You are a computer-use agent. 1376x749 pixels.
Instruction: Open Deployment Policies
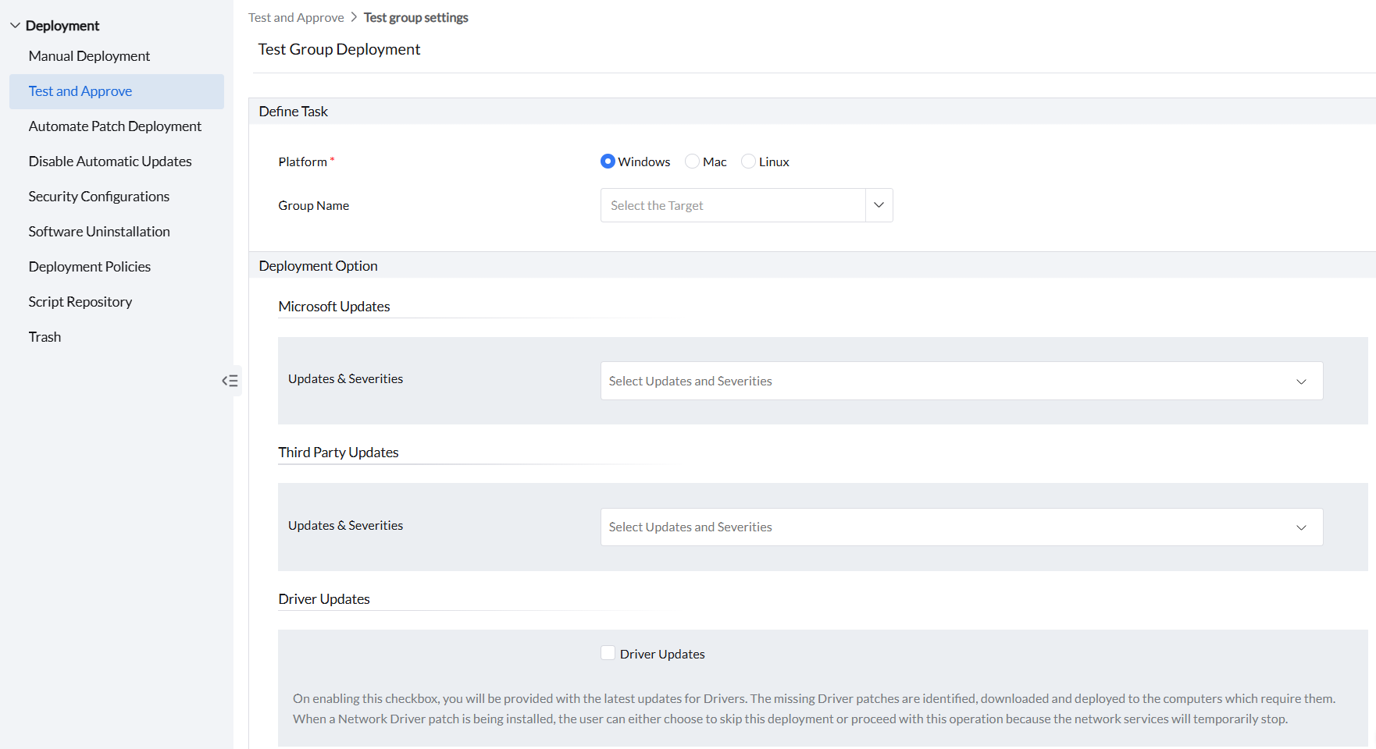point(89,266)
